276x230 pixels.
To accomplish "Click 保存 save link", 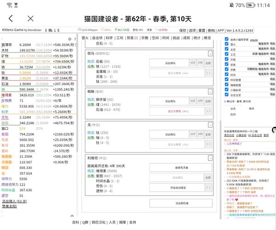I will point(183,30).
